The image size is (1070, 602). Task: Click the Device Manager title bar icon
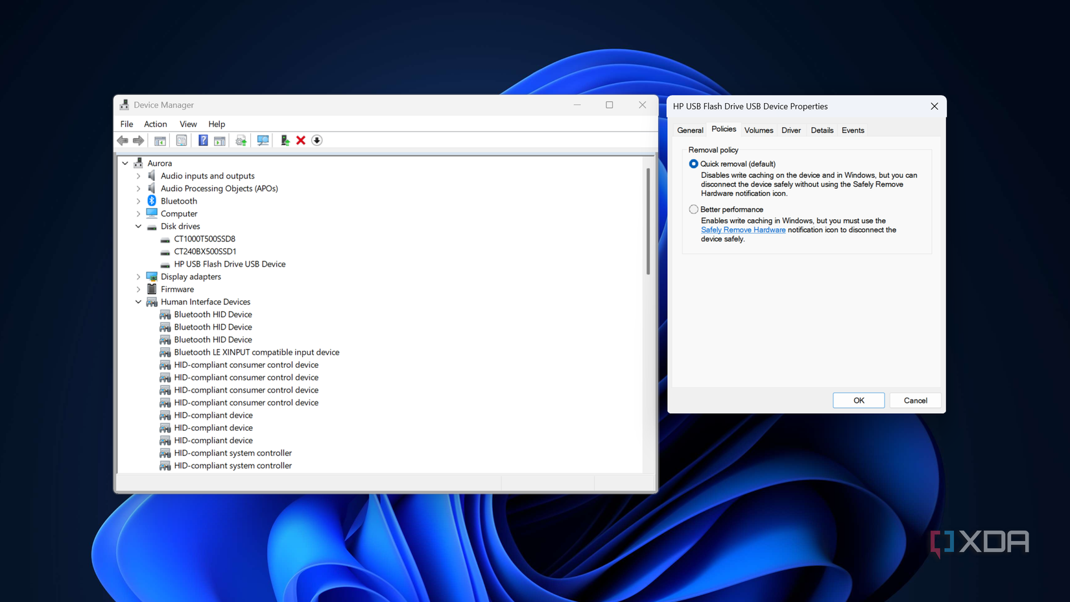coord(124,105)
